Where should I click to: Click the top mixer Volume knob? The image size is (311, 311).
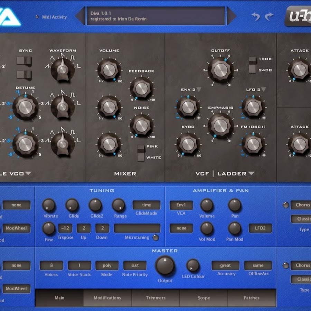(109, 70)
